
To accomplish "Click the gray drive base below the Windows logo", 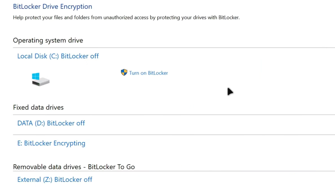I will pyautogui.click(x=41, y=83).
